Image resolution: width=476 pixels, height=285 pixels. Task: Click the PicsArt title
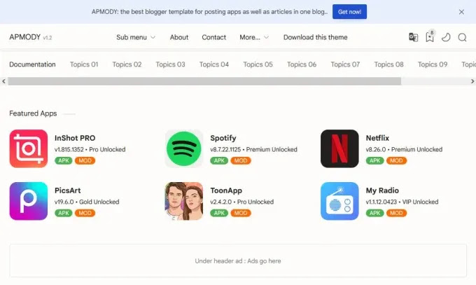68,190
